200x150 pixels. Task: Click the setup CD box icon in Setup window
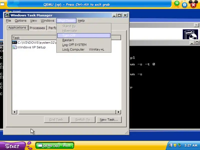190,34
